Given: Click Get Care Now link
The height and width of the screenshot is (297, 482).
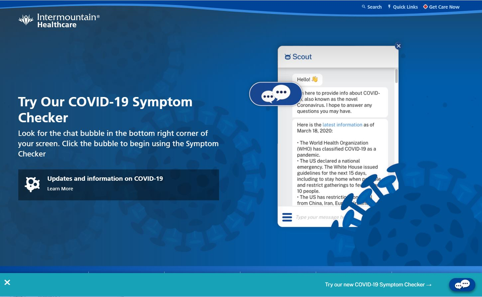Looking at the screenshot, I should 441,7.
